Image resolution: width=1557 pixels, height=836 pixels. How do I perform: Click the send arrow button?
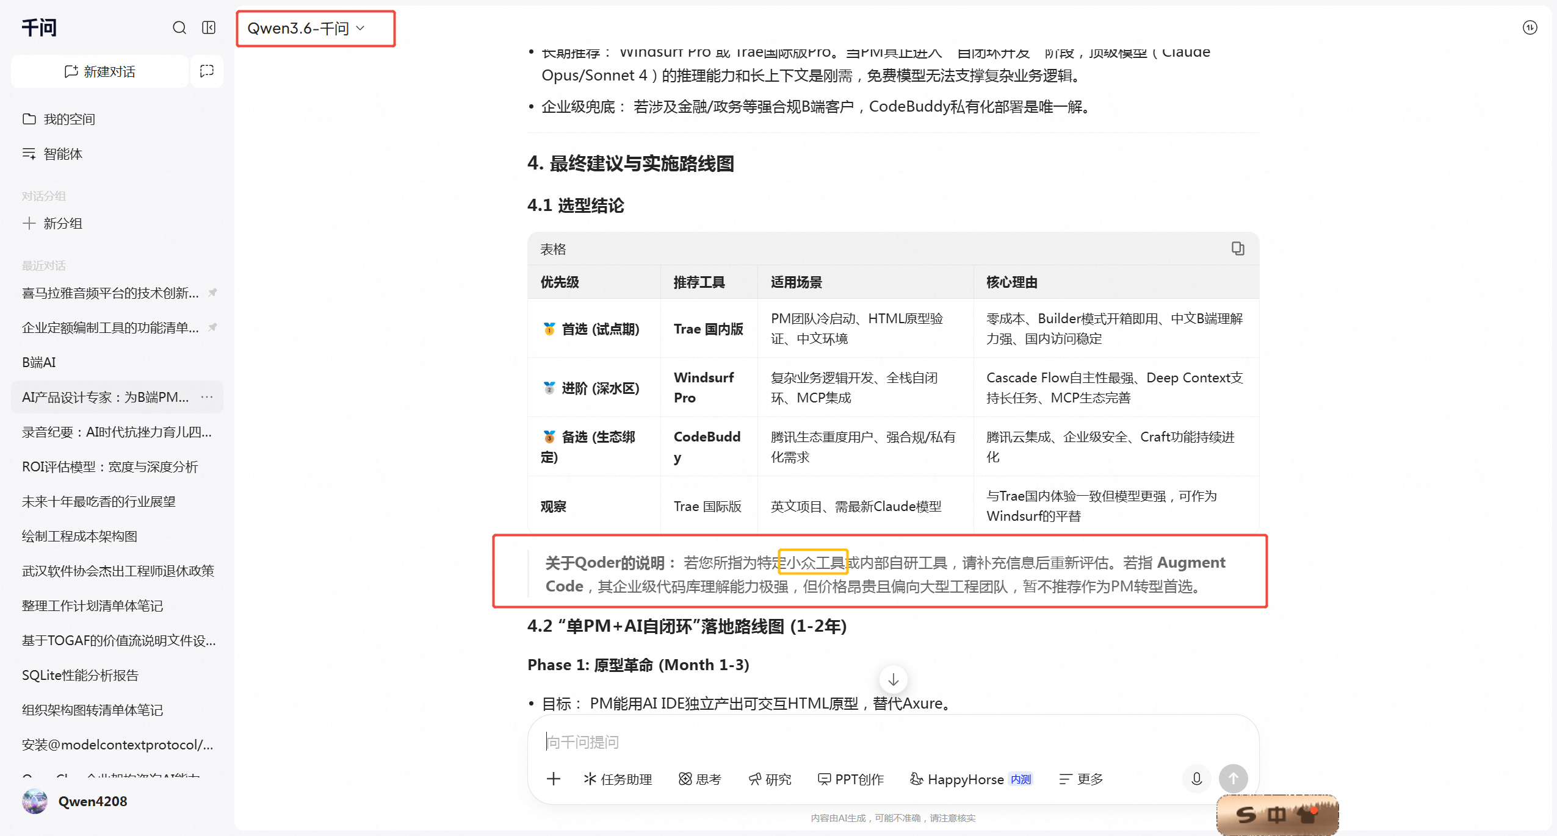coord(1233,779)
